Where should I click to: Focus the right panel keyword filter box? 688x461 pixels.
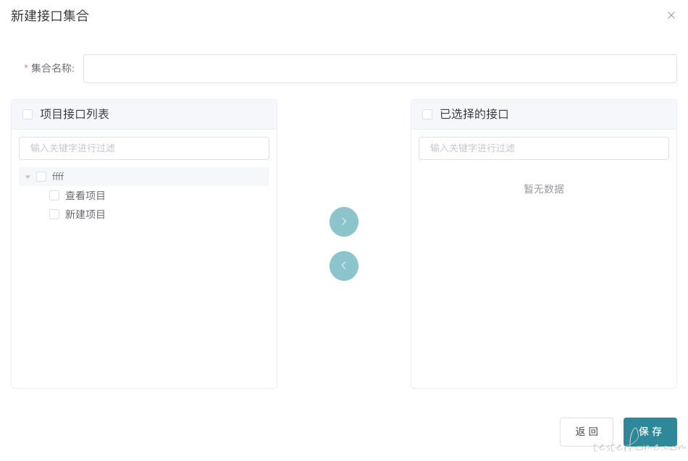coord(544,148)
